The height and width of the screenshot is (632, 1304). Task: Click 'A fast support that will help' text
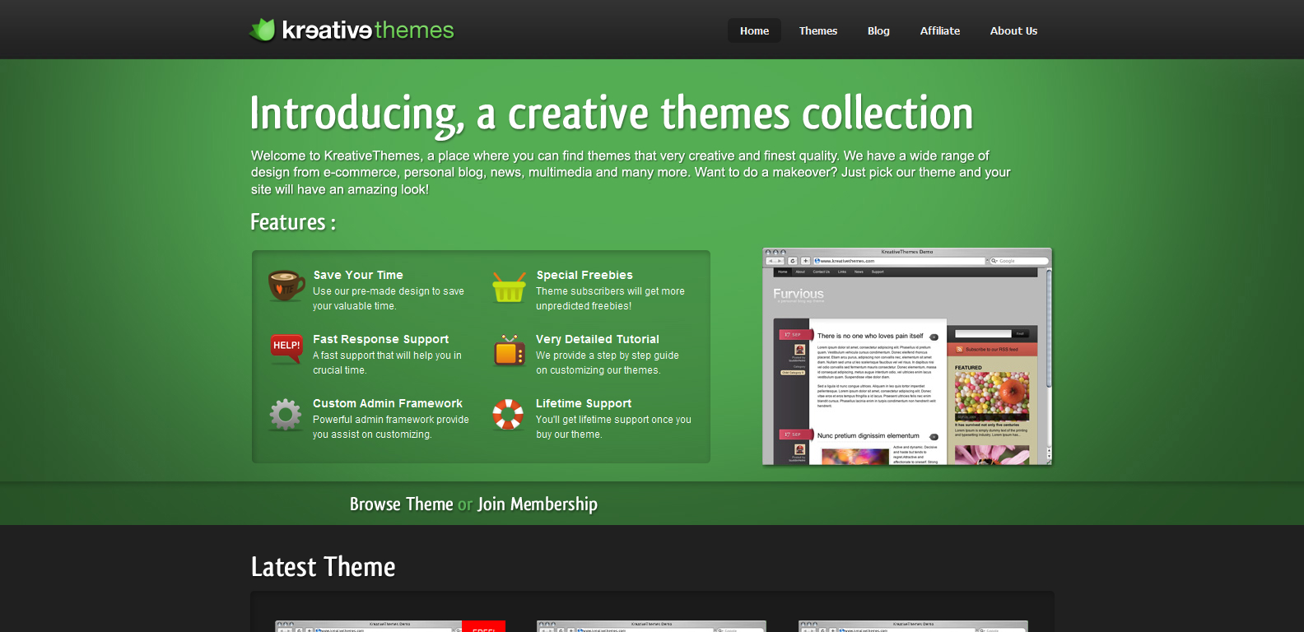click(x=387, y=363)
